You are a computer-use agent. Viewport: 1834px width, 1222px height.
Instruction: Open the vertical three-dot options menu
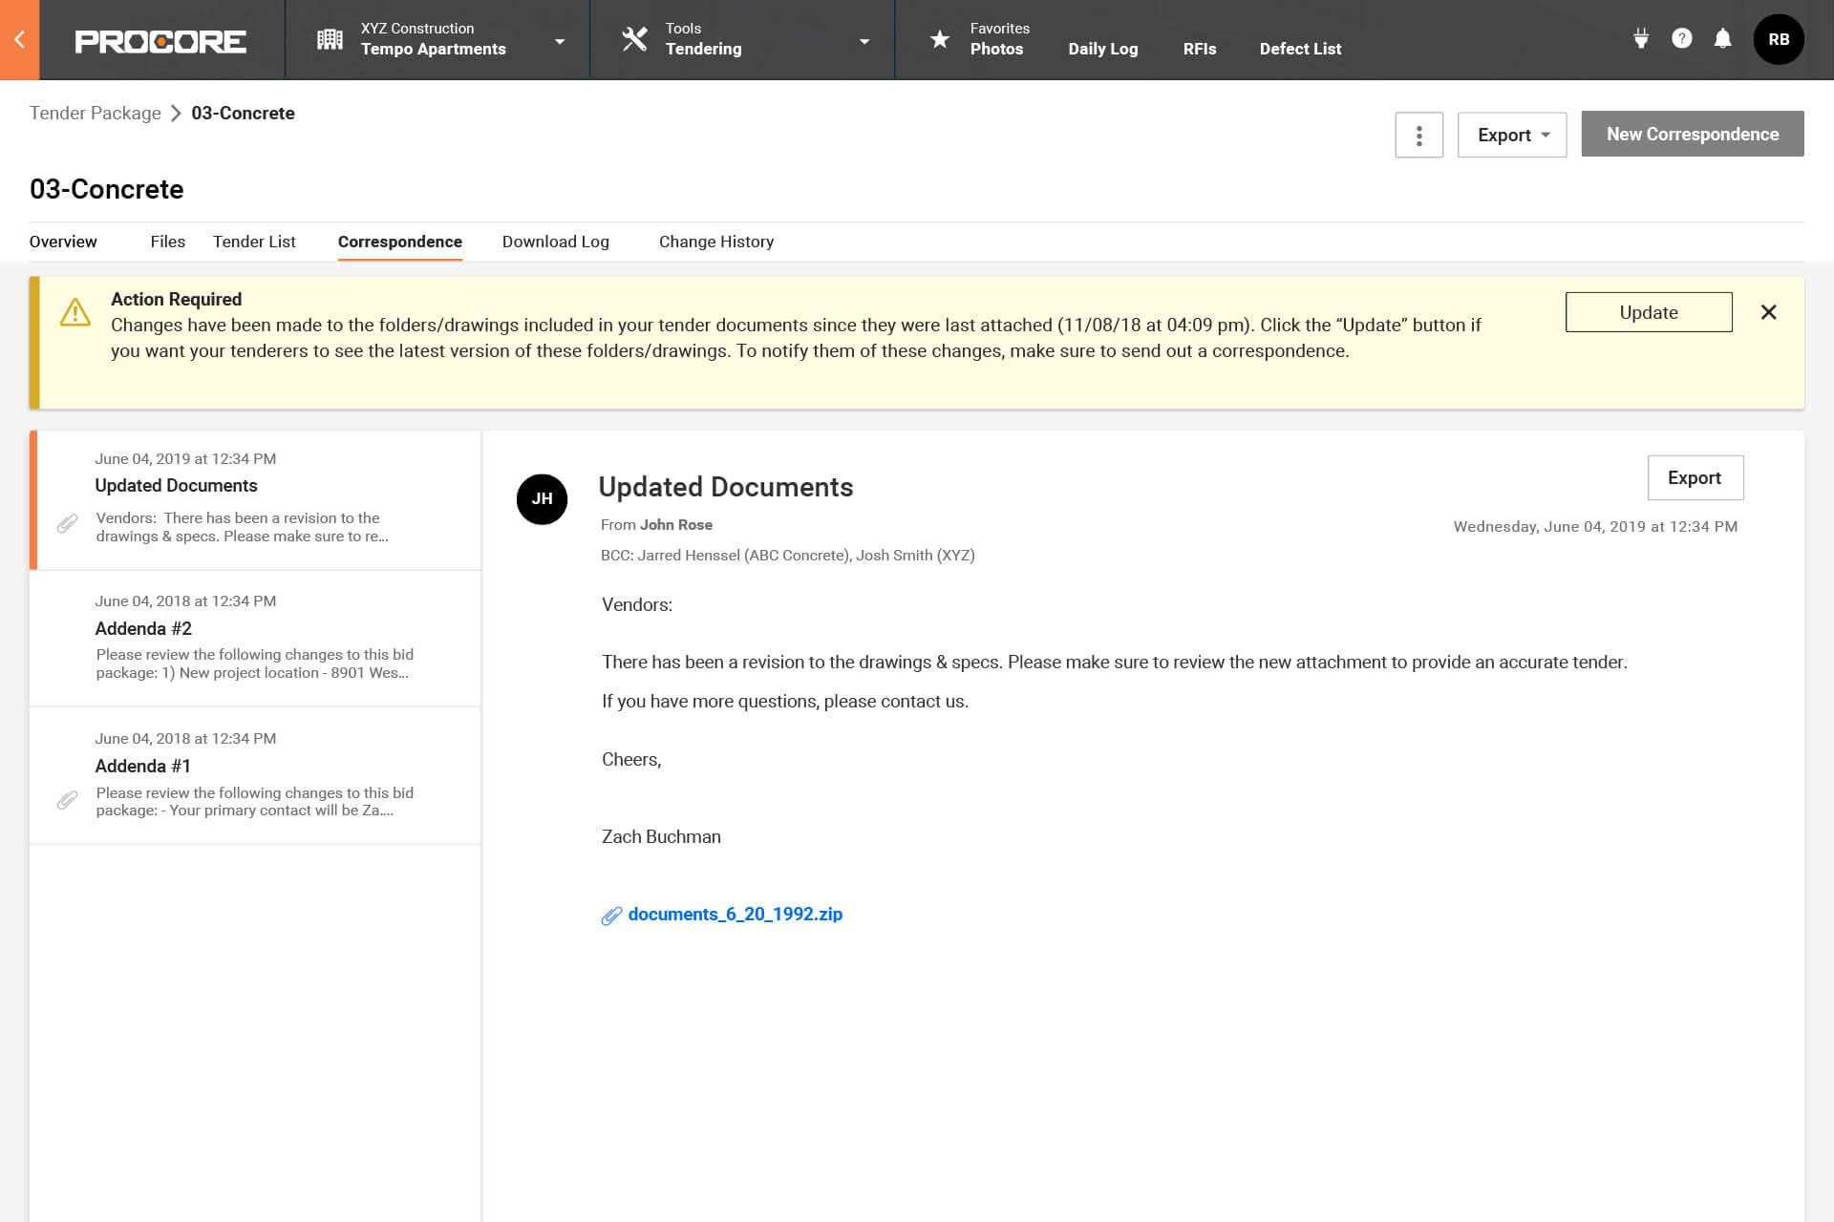click(x=1418, y=135)
